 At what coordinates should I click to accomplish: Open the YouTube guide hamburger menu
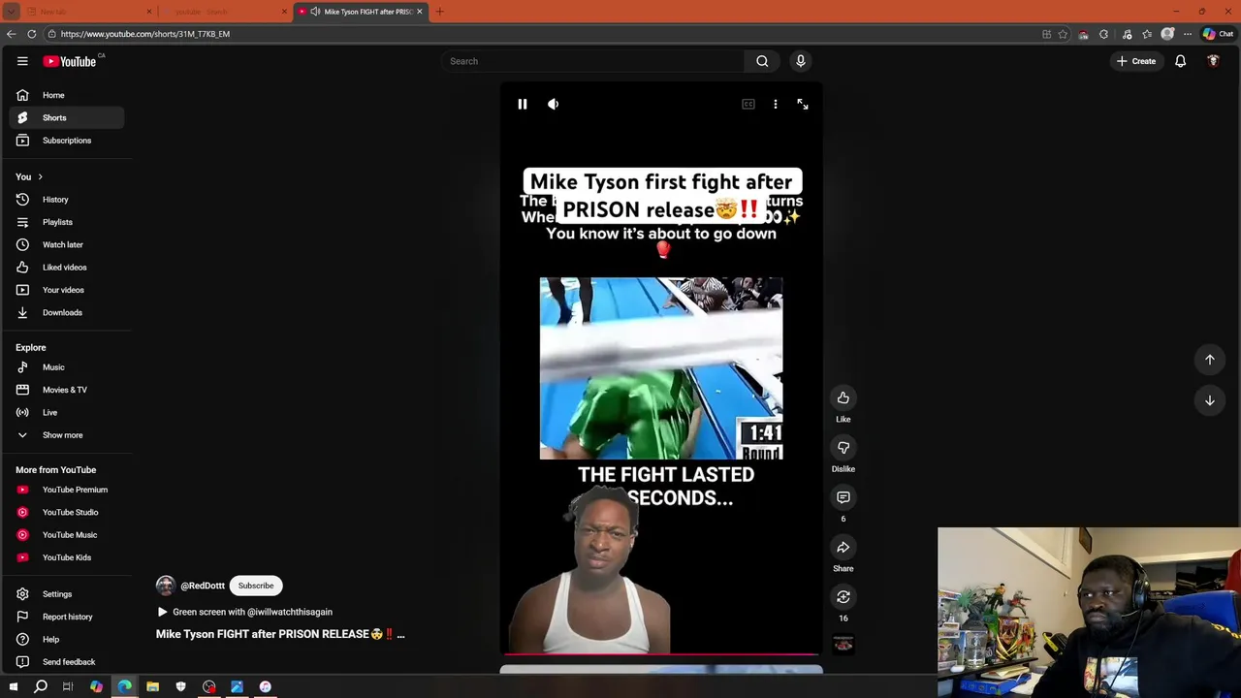pyautogui.click(x=22, y=61)
